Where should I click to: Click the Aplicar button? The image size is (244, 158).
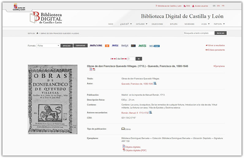tap(67, 46)
